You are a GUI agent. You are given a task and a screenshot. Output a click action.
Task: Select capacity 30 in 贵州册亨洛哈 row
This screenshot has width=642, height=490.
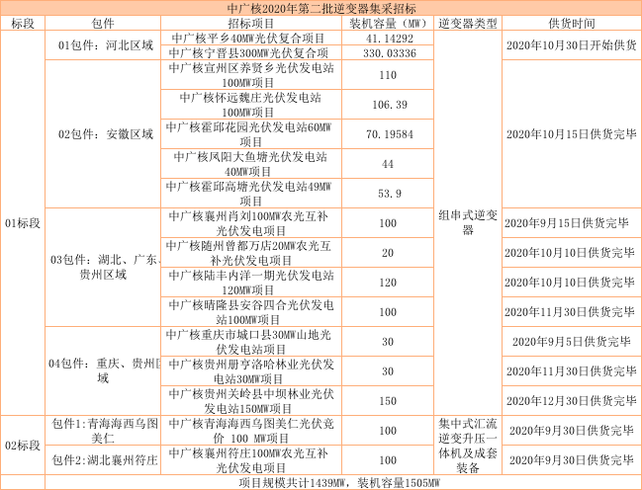point(388,371)
